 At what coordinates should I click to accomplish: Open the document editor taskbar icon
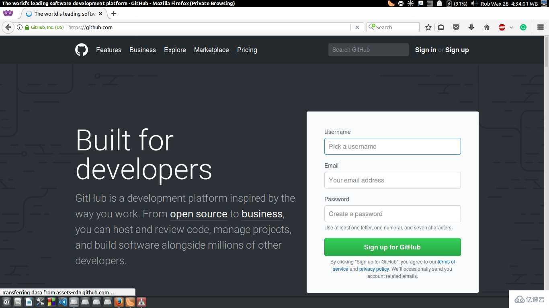click(x=29, y=302)
